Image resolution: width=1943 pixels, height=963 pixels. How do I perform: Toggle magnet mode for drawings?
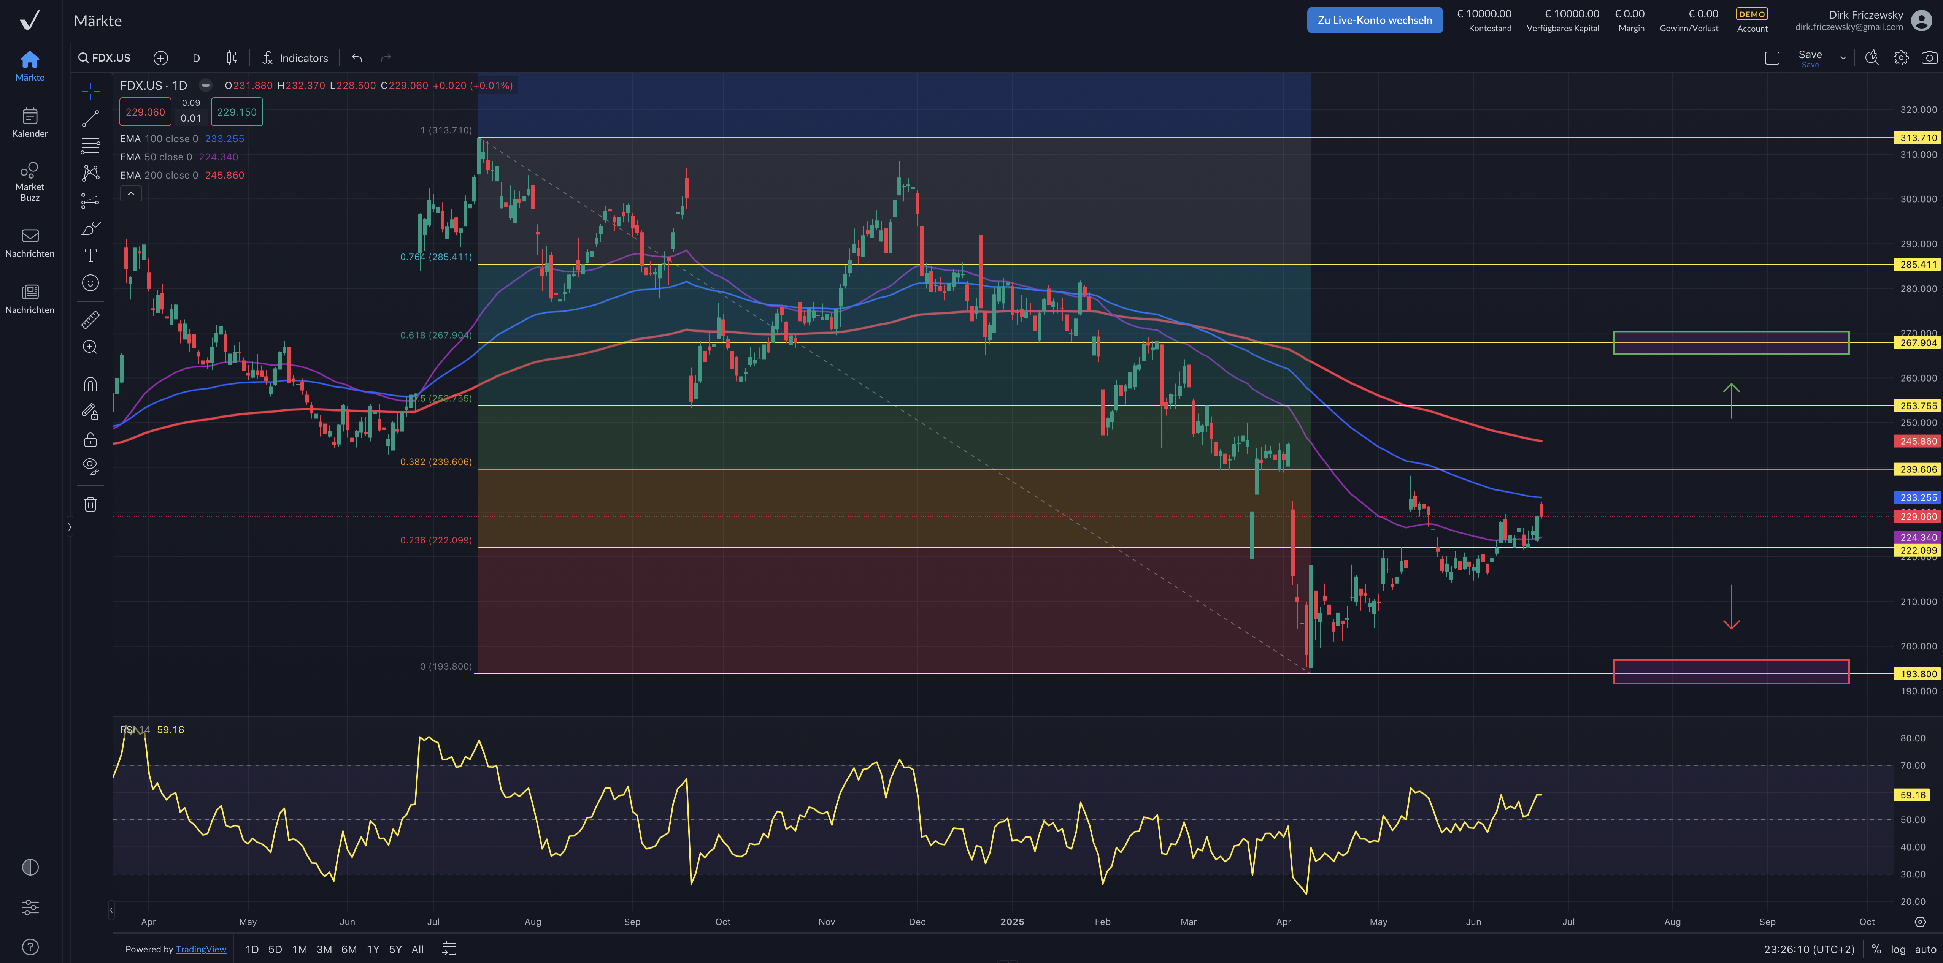point(90,384)
